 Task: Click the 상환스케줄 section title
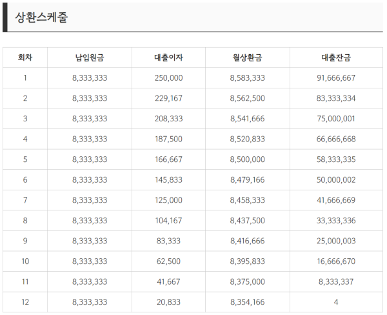pos(41,17)
